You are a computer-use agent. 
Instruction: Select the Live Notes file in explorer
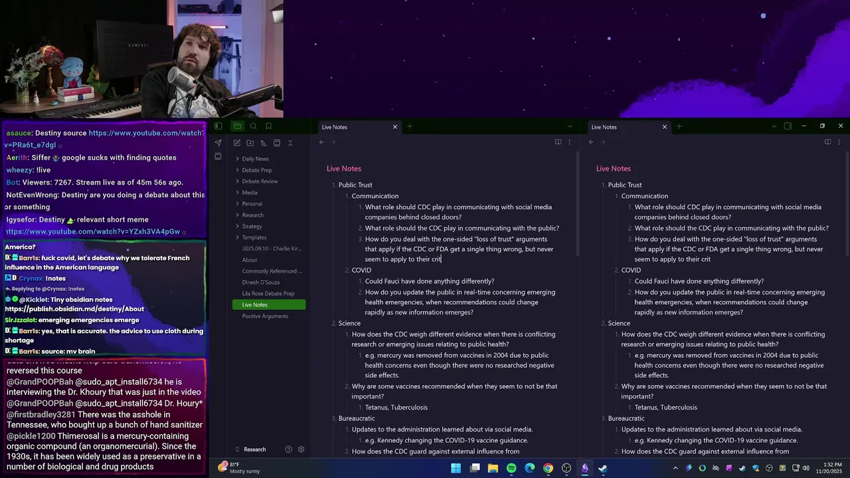pyautogui.click(x=269, y=305)
